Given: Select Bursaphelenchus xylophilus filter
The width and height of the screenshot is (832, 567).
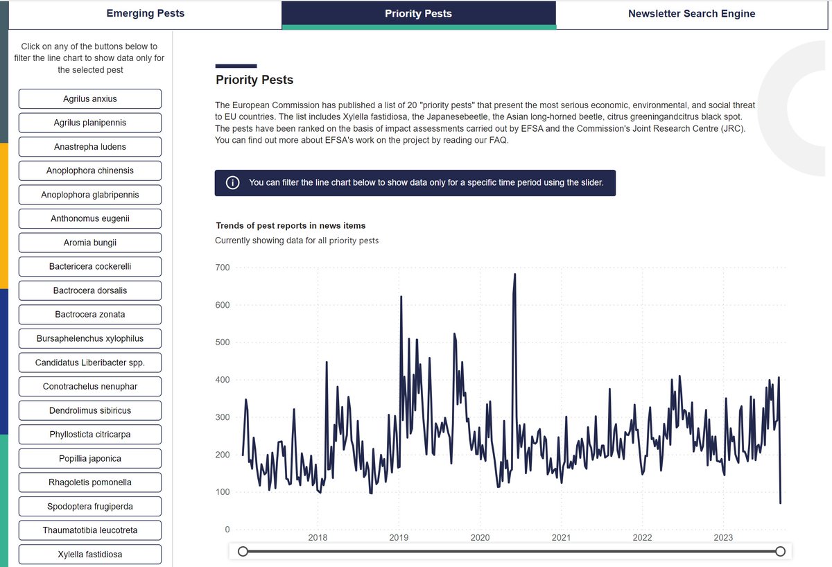Looking at the screenshot, I should pos(90,338).
